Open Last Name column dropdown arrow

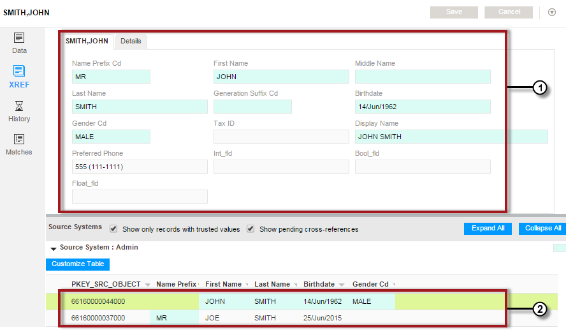(296, 285)
